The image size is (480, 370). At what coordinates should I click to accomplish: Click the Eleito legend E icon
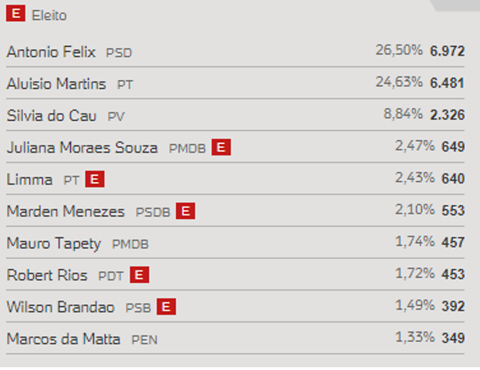click(15, 13)
